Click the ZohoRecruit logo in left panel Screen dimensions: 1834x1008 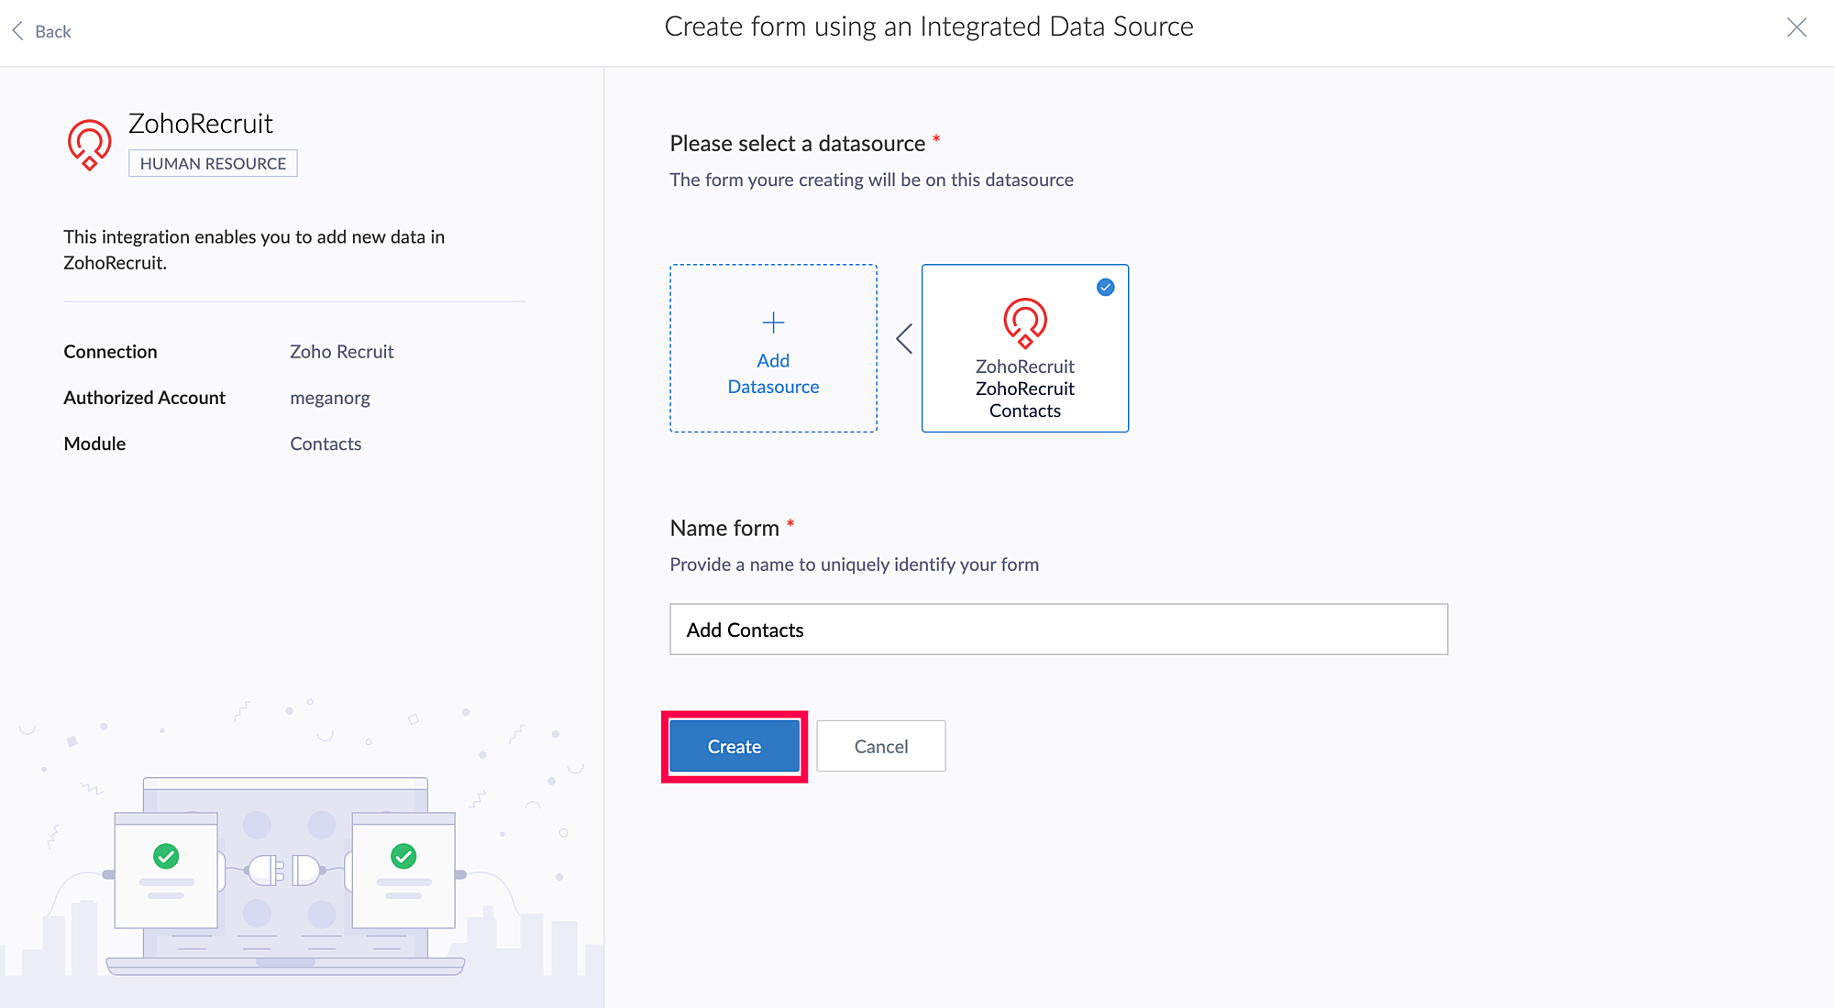click(x=89, y=145)
